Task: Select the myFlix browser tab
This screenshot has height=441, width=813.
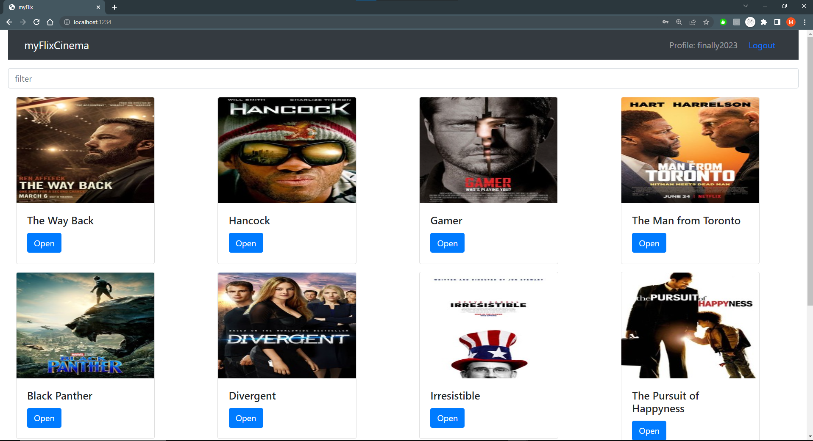Action: [x=54, y=7]
